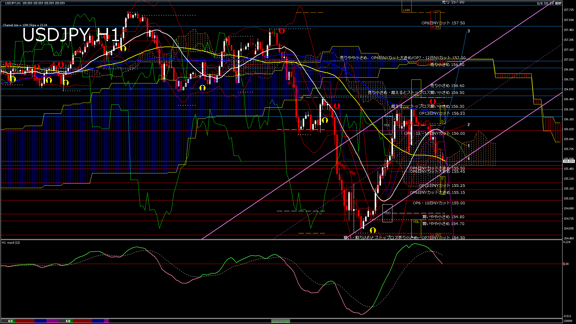Select the 6/5 date session marker

(10, 321)
